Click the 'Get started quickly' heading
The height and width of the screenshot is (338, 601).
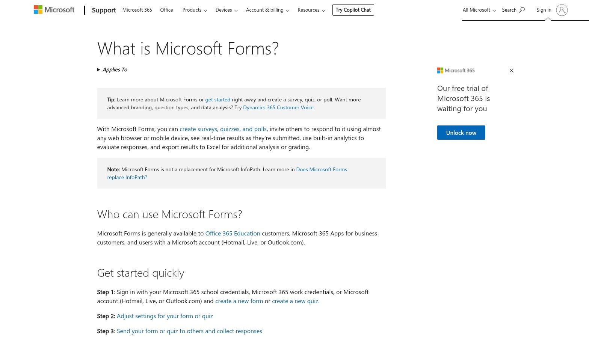pyautogui.click(x=140, y=273)
